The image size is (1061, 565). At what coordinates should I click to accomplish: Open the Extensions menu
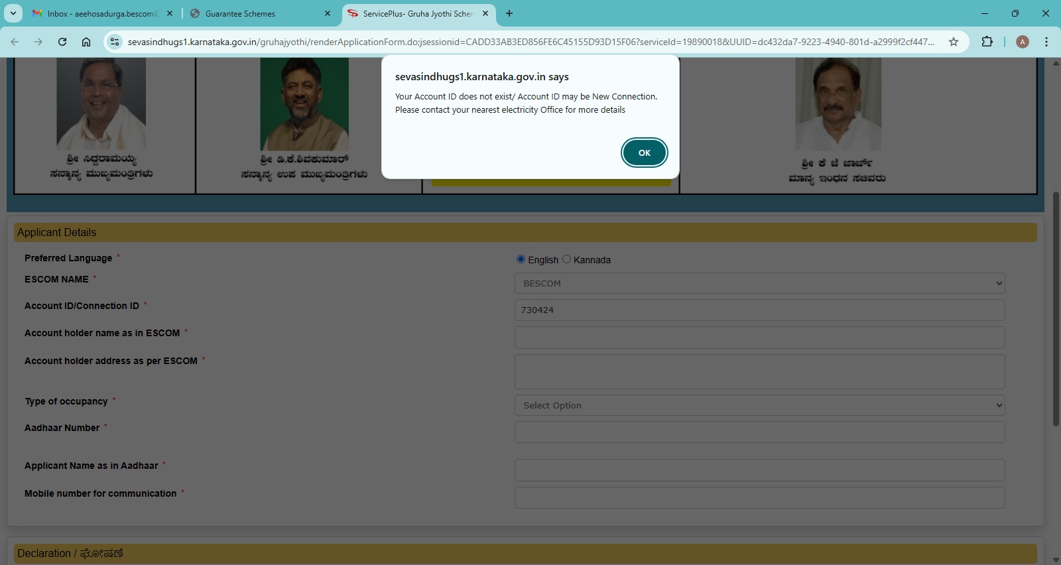(987, 42)
